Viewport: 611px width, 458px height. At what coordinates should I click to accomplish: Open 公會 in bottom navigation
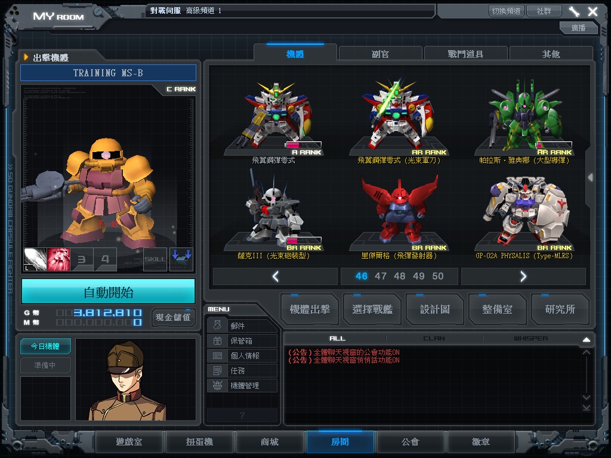click(x=411, y=442)
